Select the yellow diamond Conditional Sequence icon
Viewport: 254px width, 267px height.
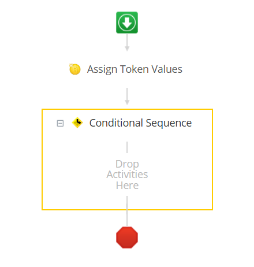[77, 123]
